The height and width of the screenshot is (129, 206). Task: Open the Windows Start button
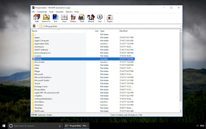4,126
